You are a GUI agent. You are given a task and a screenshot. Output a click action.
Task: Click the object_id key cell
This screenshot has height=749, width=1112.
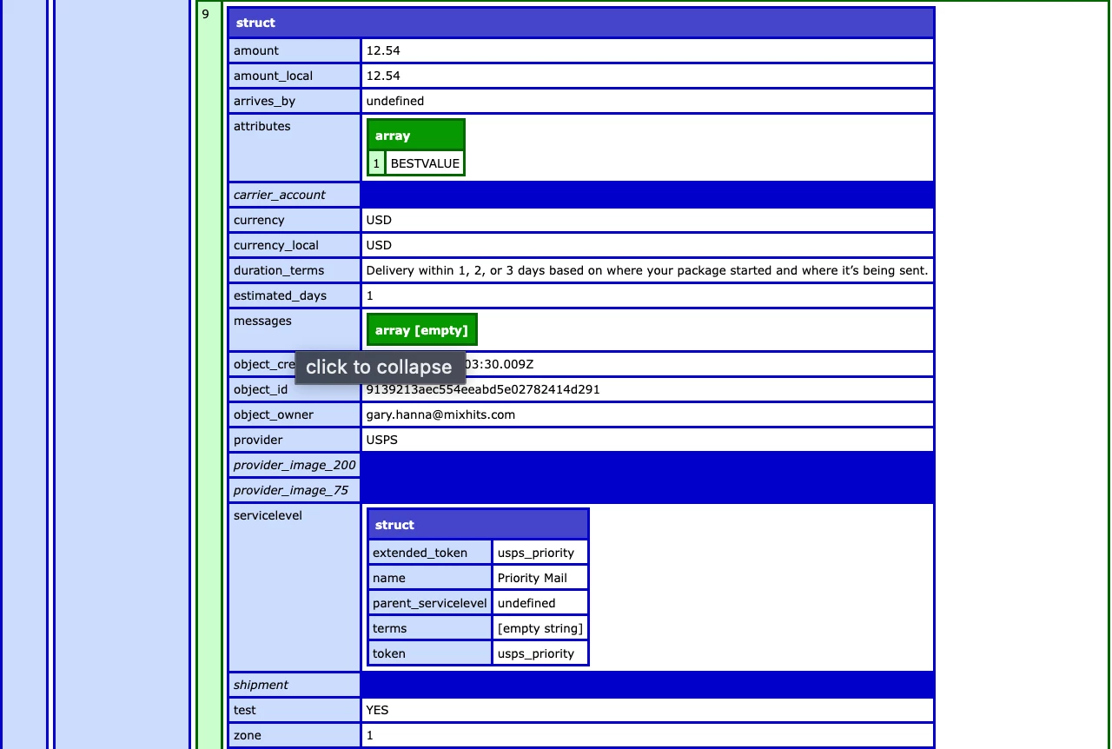(295, 389)
